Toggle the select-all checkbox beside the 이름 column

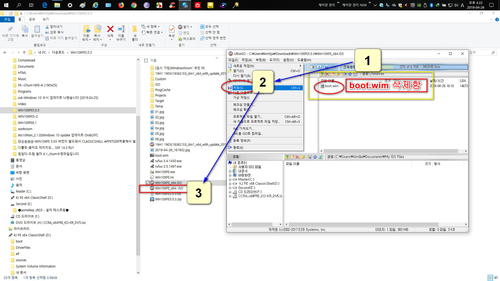click(x=146, y=60)
